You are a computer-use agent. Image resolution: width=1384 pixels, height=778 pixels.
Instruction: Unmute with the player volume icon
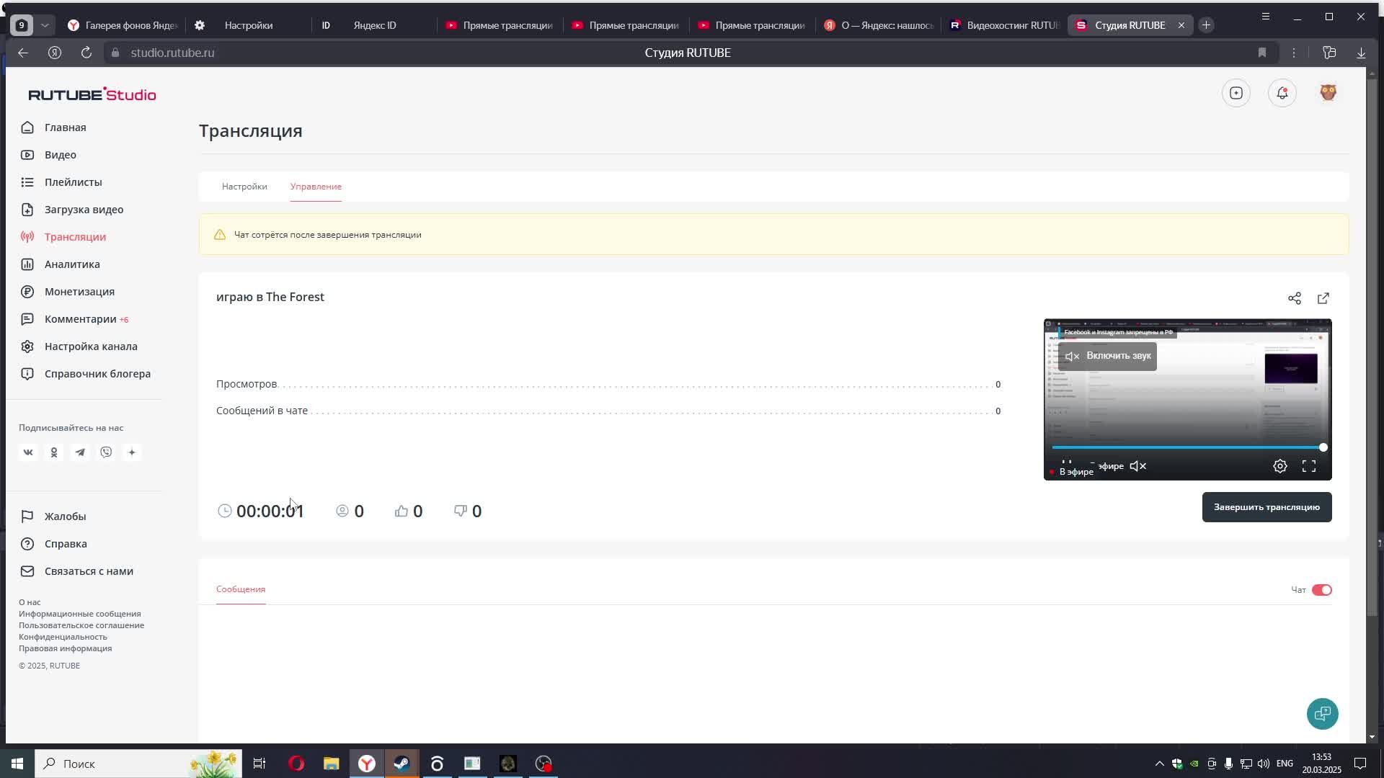[1137, 466]
